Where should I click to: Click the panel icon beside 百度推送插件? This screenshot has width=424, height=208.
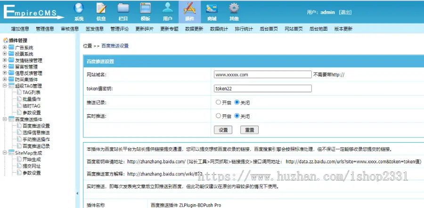(11, 119)
